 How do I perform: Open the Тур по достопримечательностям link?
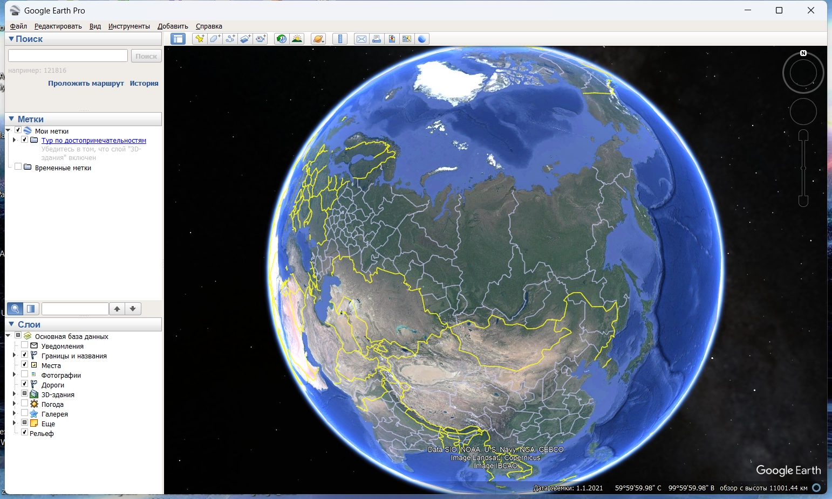[x=94, y=141]
